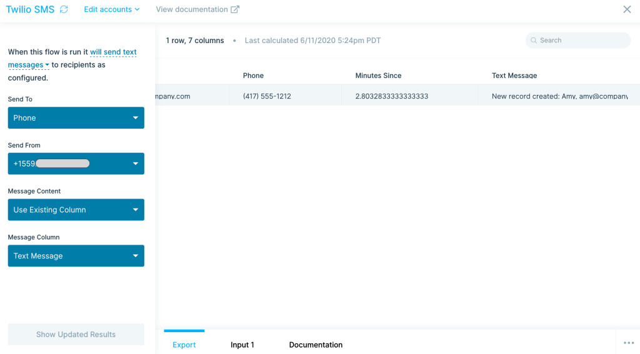Click the partially visible email cell ending in mpany.com
Image resolution: width=640 pixels, height=354 pixels.
click(x=192, y=96)
